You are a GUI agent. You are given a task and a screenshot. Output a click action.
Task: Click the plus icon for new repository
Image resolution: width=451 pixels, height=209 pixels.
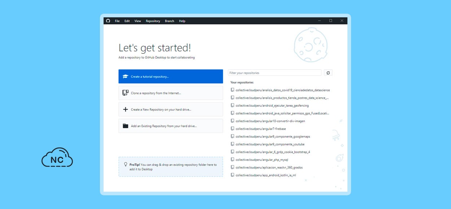126,110
